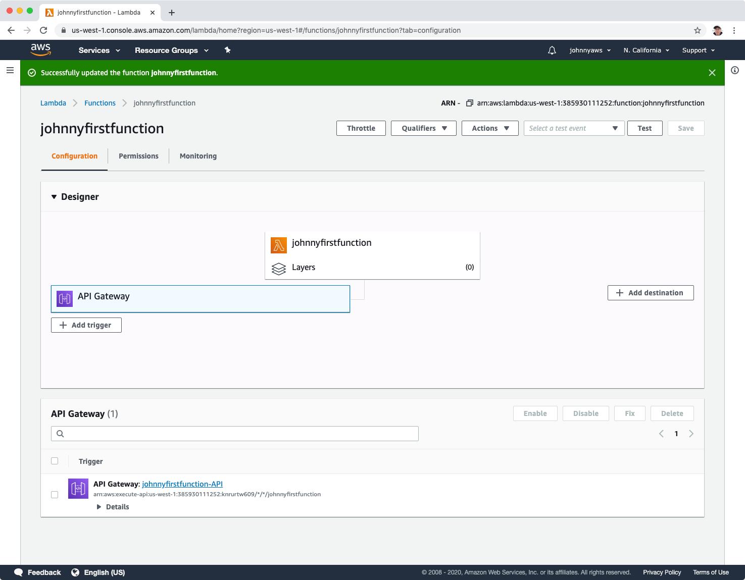The width and height of the screenshot is (745, 580).
Task: Click the site lock icon in address bar
Action: coord(64,30)
